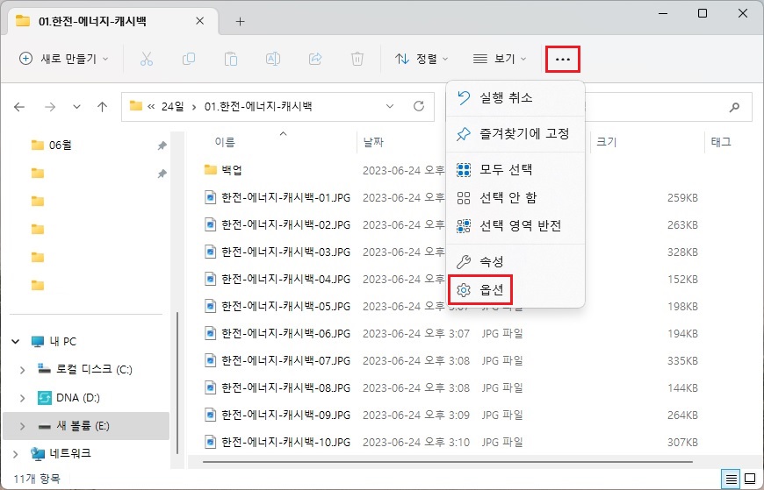Click the search magnifier icon

pyautogui.click(x=734, y=107)
